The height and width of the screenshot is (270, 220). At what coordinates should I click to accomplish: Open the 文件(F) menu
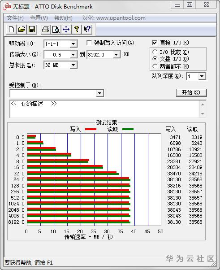coord(15,18)
